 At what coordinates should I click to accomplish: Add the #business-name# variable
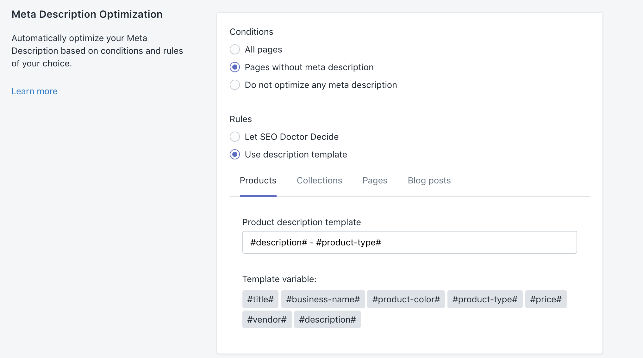[x=323, y=299]
